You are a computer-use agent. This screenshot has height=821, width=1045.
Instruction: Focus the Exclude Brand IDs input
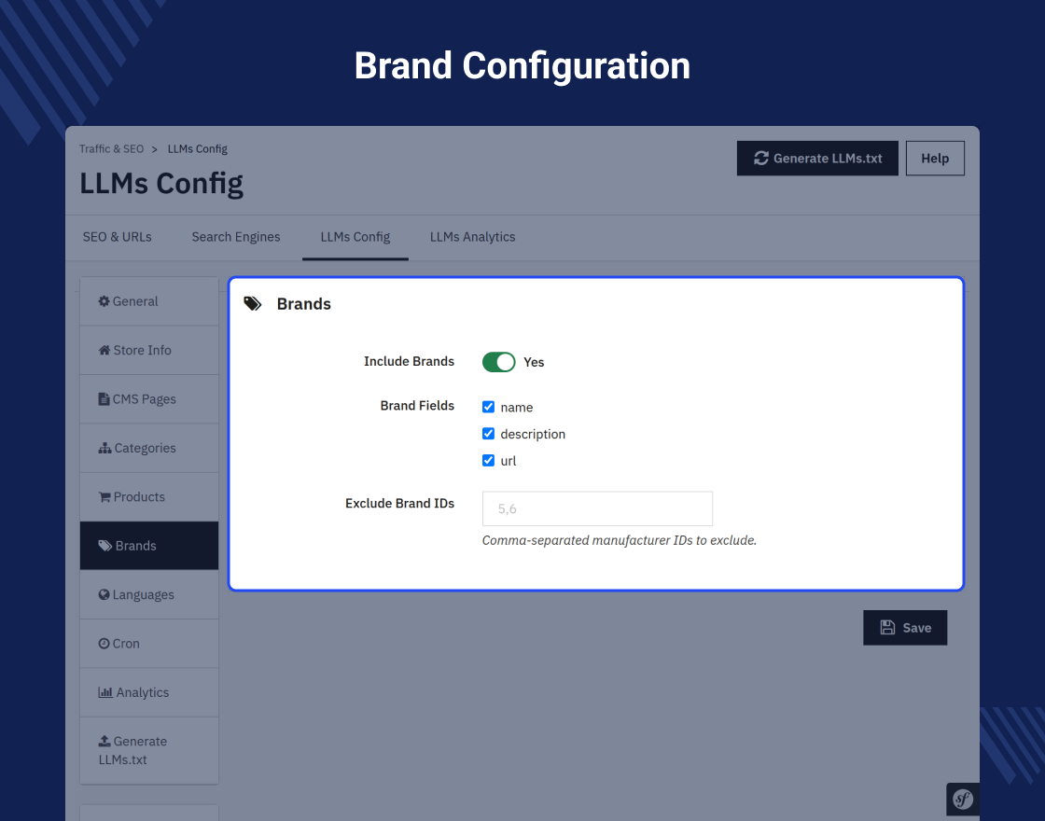(x=597, y=509)
